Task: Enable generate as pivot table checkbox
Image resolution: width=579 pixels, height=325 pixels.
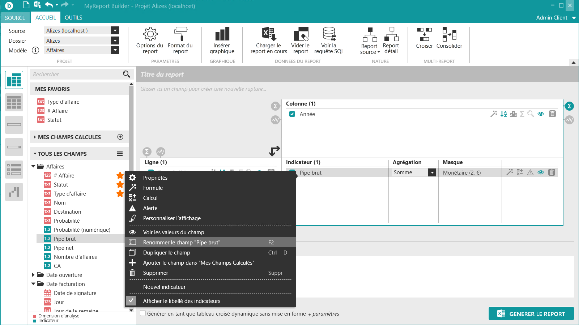Action: pos(143,313)
